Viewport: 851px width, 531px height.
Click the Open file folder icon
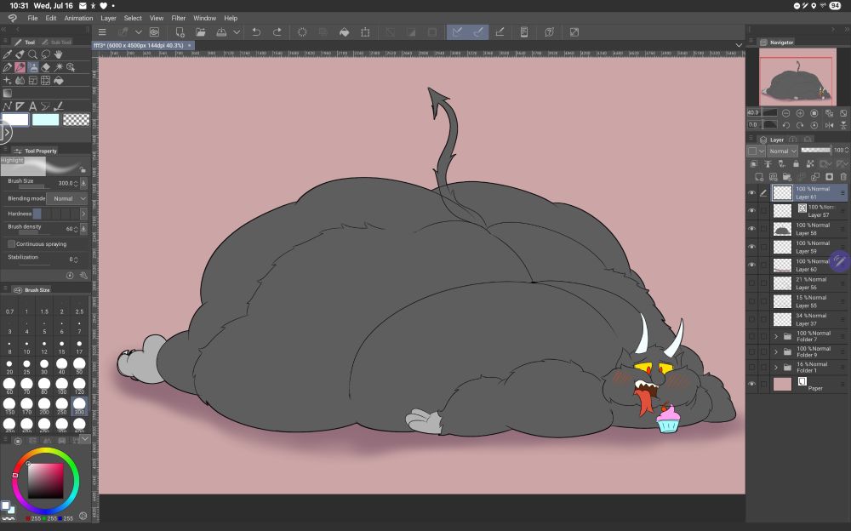pos(200,32)
